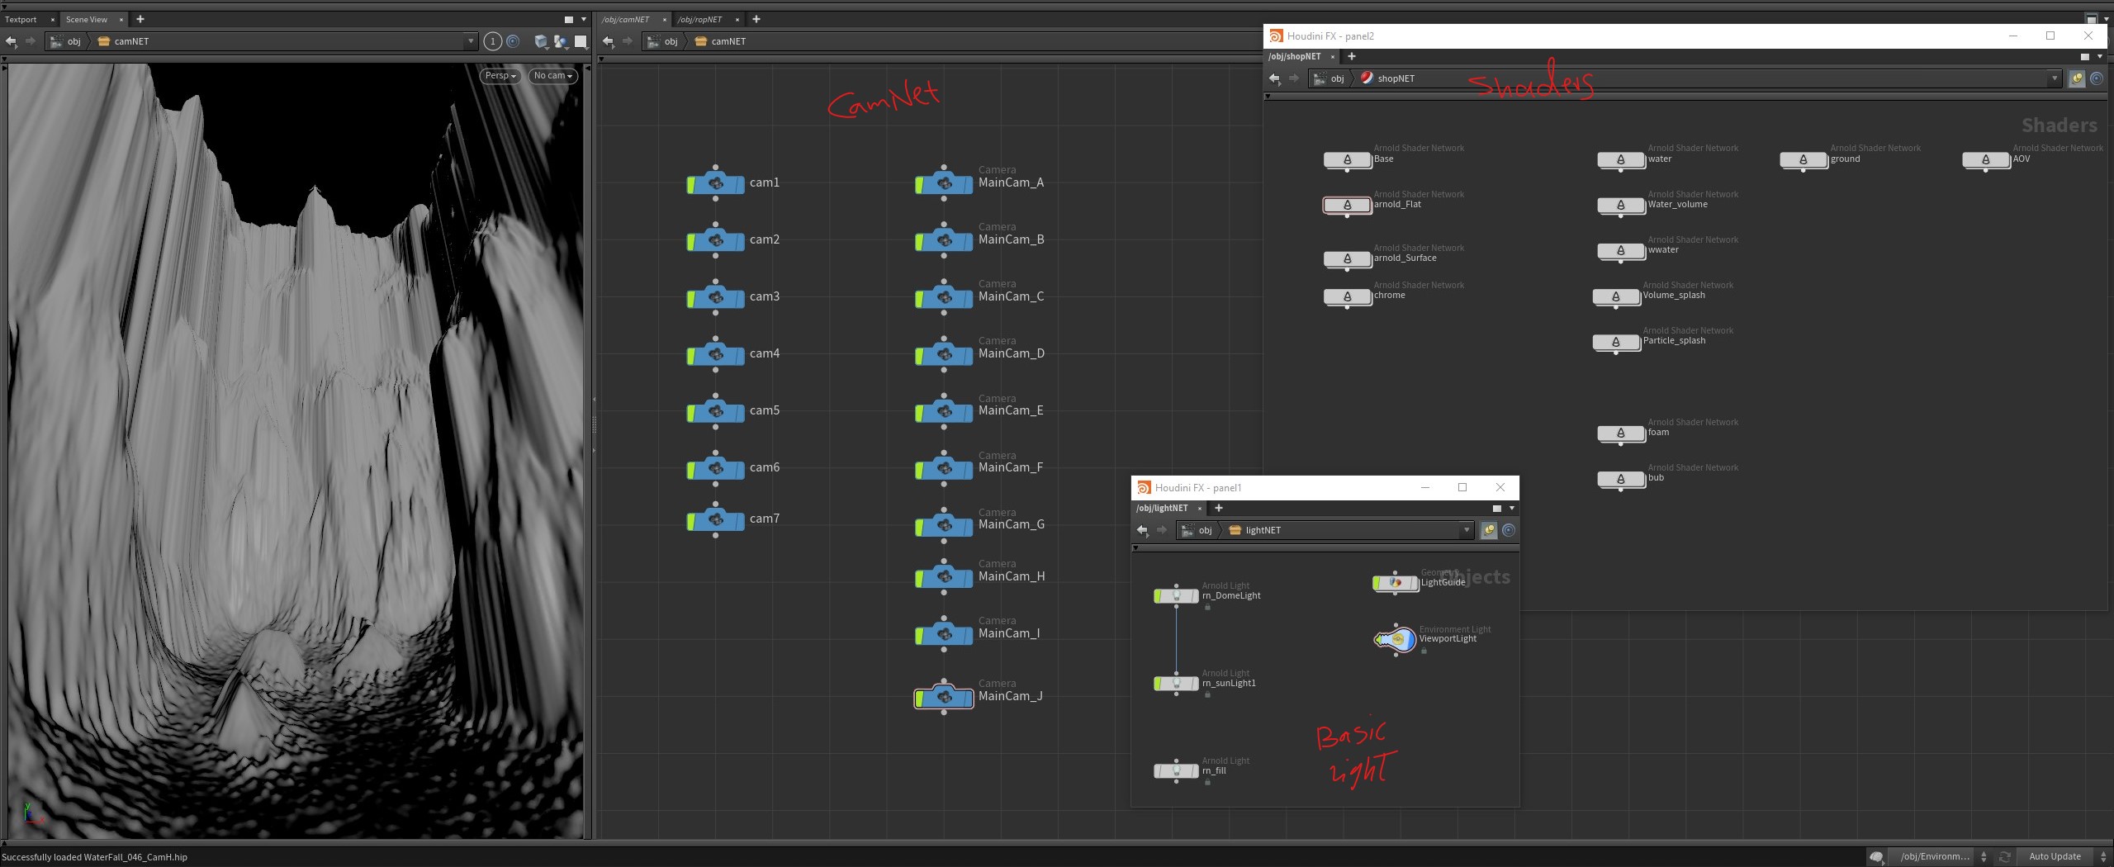Select the cam7 camera node icon

pos(716,520)
